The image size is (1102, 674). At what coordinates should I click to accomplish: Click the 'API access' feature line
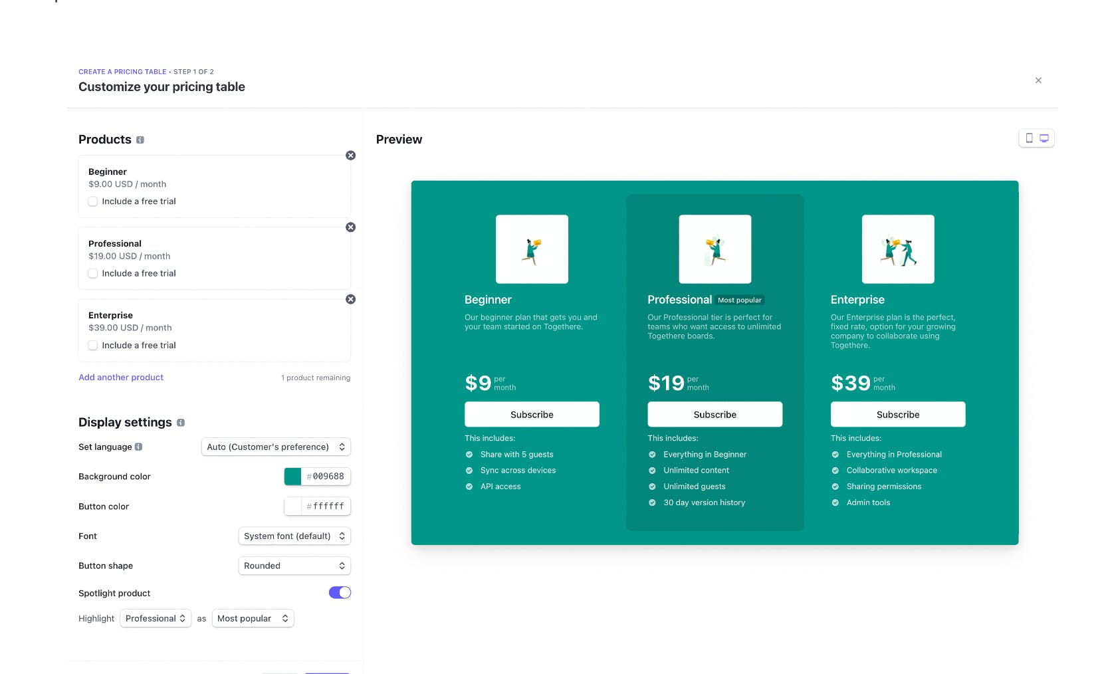click(x=500, y=487)
